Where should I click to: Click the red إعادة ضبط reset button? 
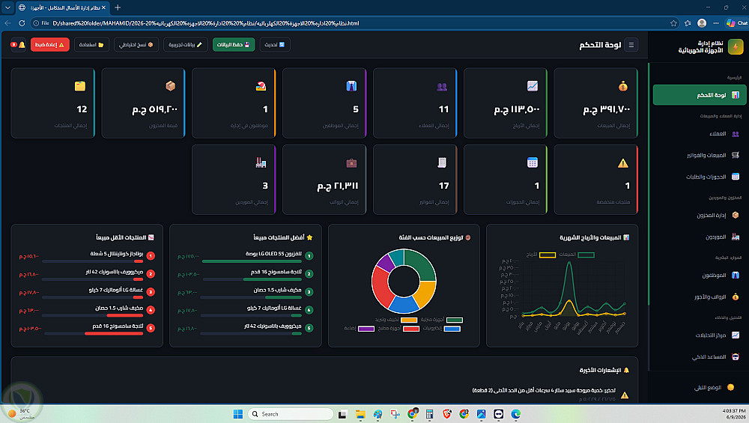(49, 45)
